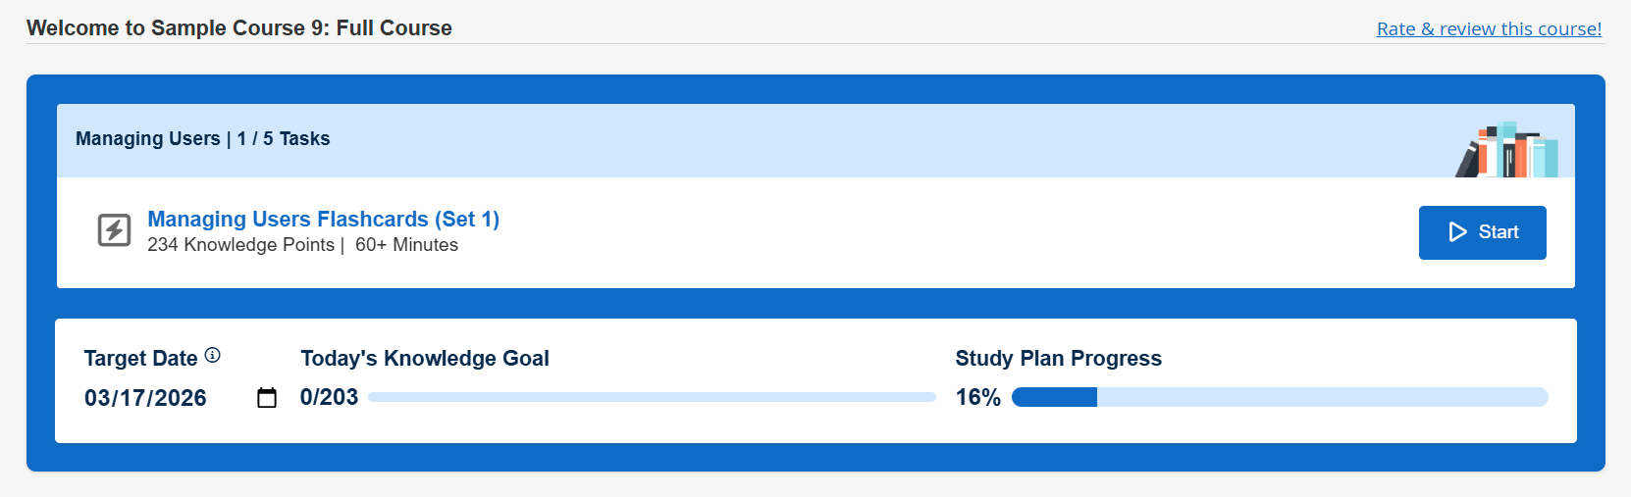Click Today's Knowledge Goal progress bar
The height and width of the screenshot is (497, 1631).
tap(652, 397)
